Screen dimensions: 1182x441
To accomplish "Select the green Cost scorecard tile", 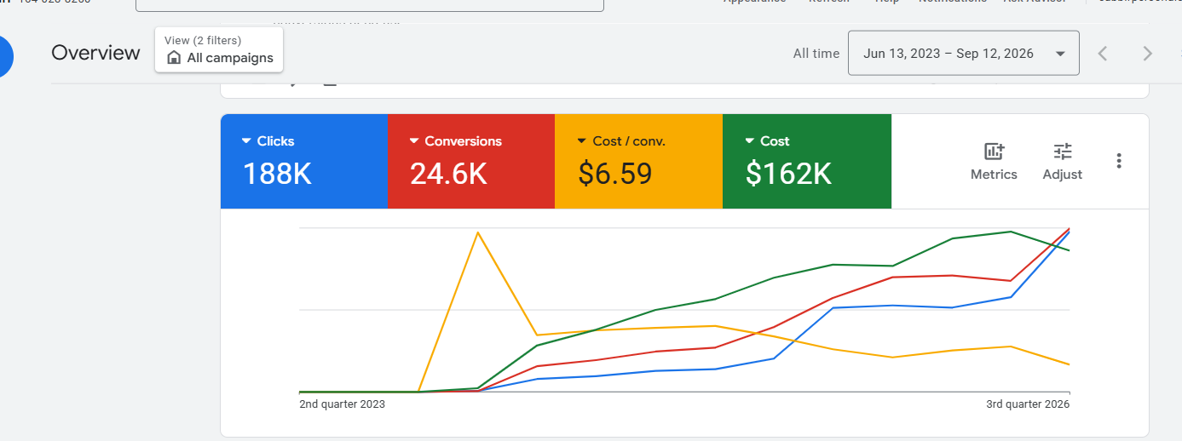I will tap(807, 161).
